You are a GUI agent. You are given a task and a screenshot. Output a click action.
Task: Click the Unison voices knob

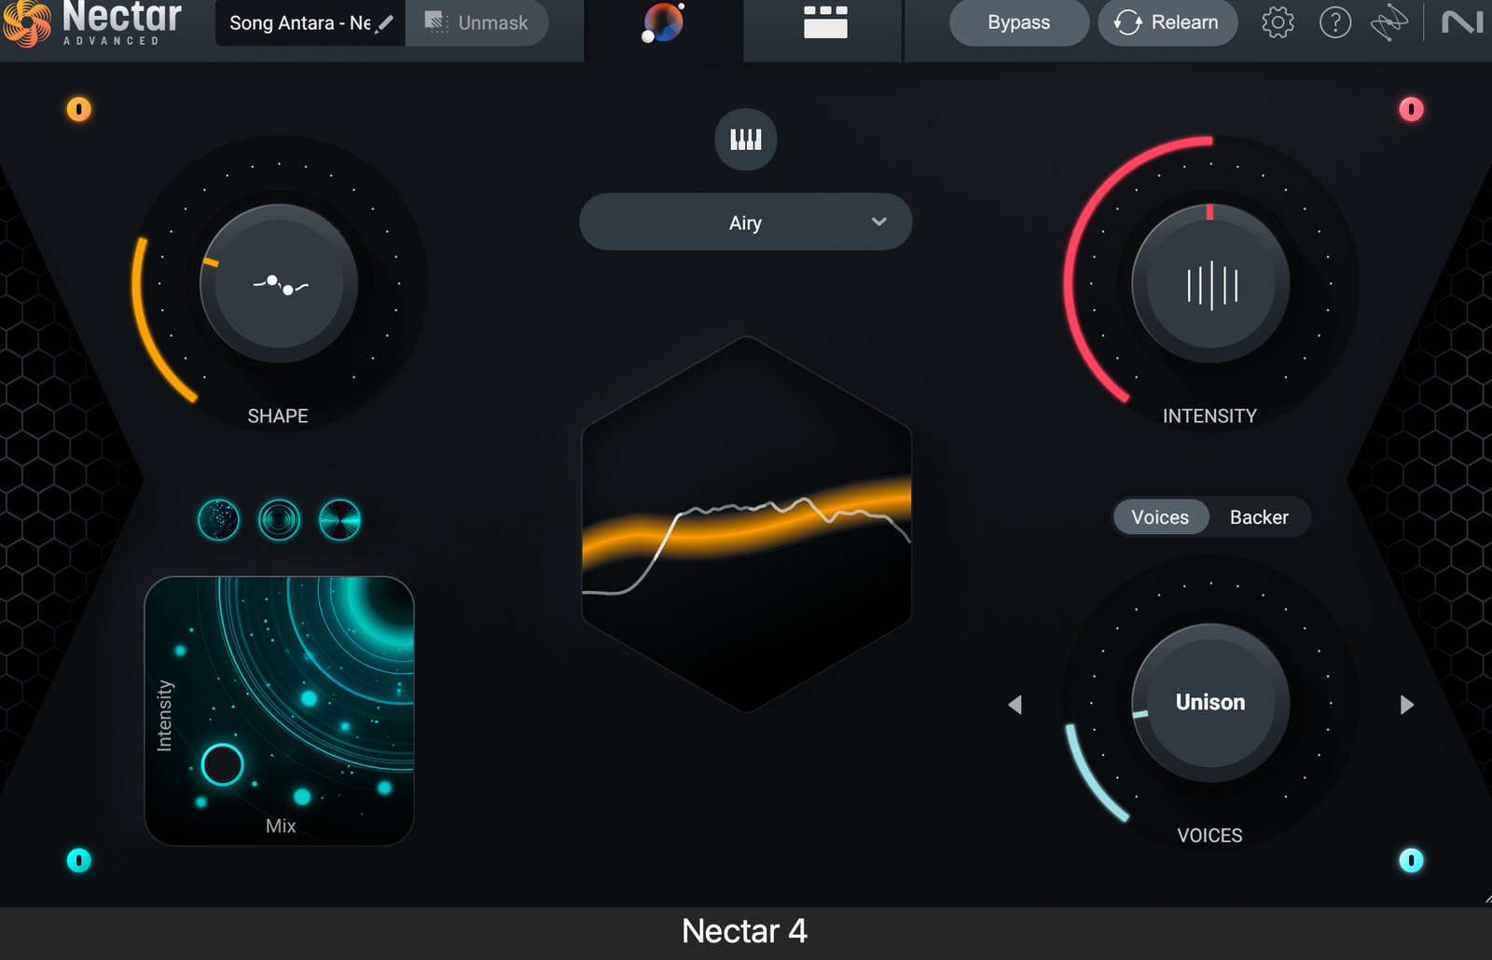click(1210, 703)
